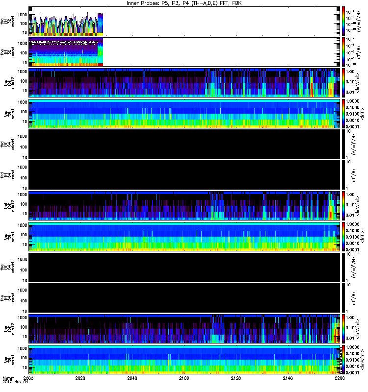The height and width of the screenshot is (392, 368).
Task: Click the '<|mV/m|>' unit label of tha edc12
Action: click(x=357, y=83)
